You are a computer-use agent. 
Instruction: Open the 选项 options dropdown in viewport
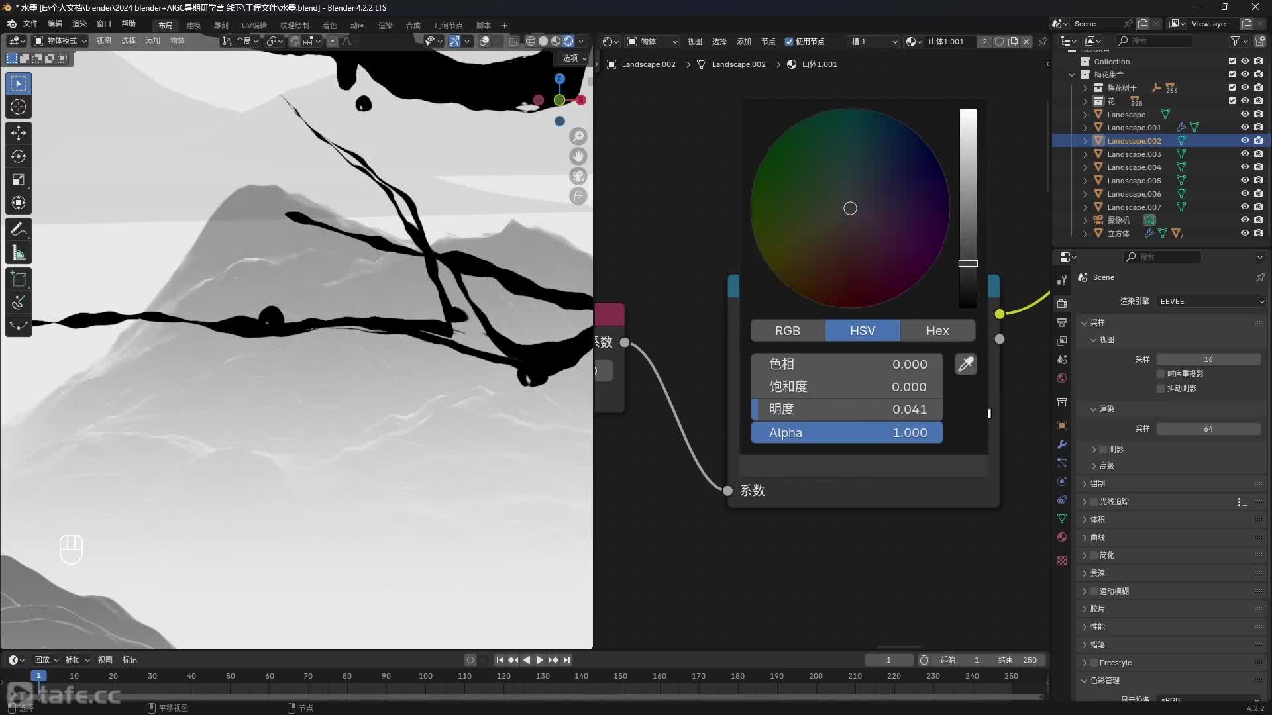(574, 58)
